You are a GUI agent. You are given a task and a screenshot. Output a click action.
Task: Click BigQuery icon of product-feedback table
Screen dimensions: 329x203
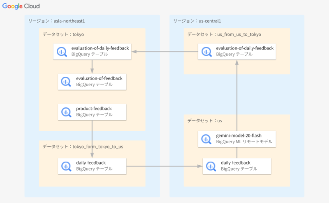tap(66, 112)
